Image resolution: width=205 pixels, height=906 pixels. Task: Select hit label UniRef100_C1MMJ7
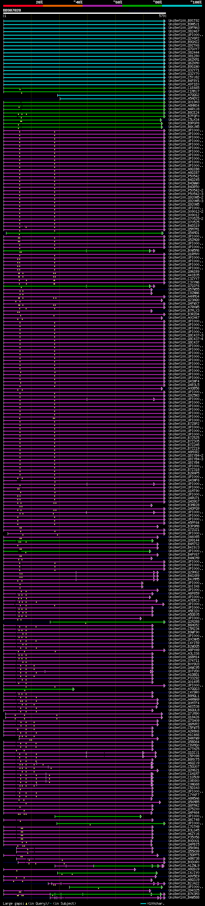(184, 92)
